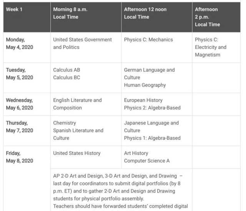The width and height of the screenshot is (246, 211).
Task: Click the "European History" exam text
Action: 143,100
